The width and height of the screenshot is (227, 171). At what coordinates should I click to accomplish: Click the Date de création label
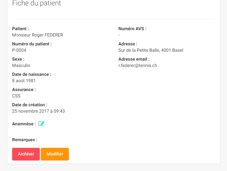pyautogui.click(x=30, y=105)
